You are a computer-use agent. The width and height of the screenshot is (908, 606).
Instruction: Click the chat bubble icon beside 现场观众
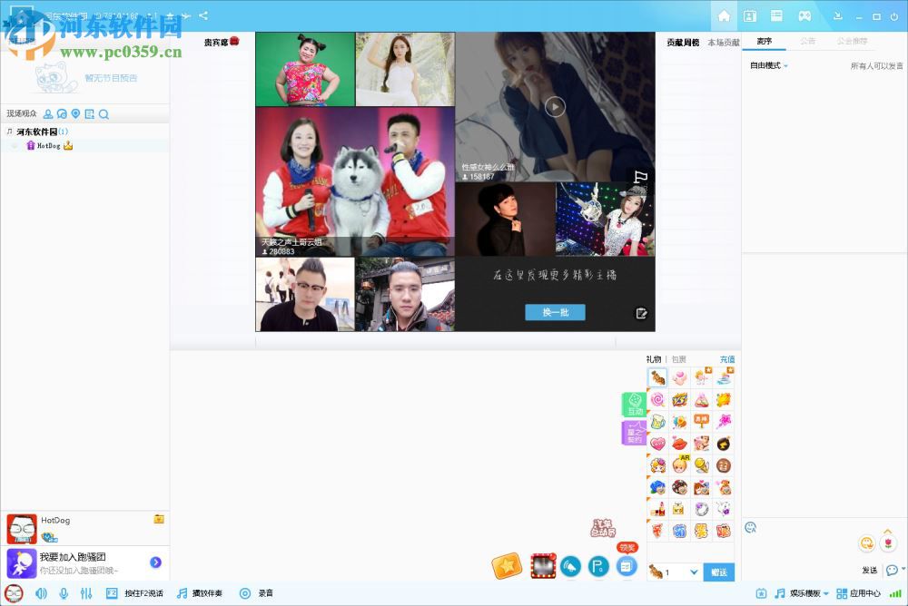click(62, 114)
